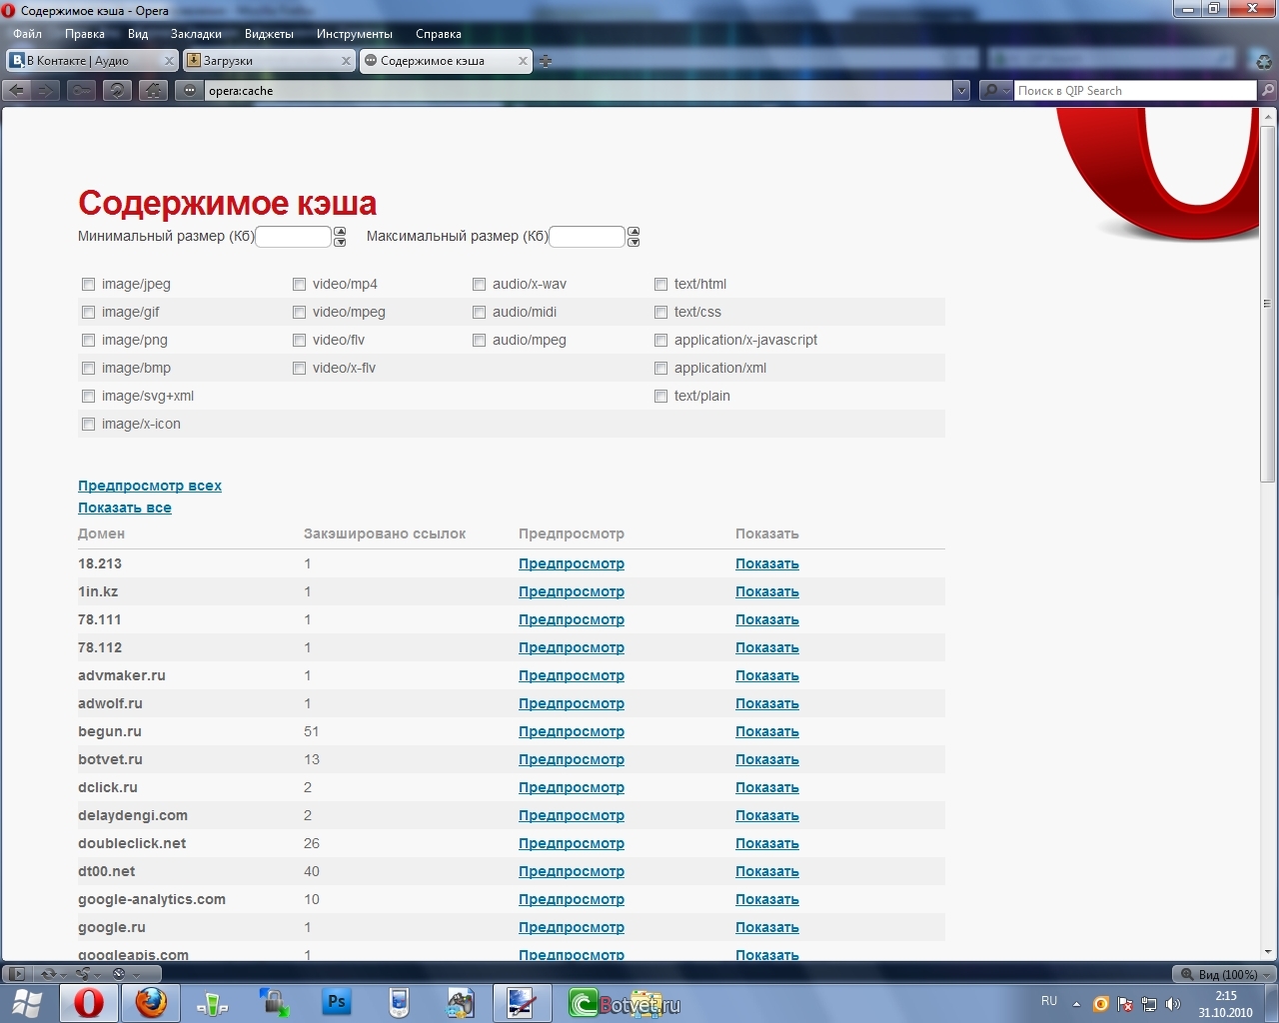This screenshot has height=1023, width=1279.
Task: Close the Загрузки tab
Action: (346, 61)
